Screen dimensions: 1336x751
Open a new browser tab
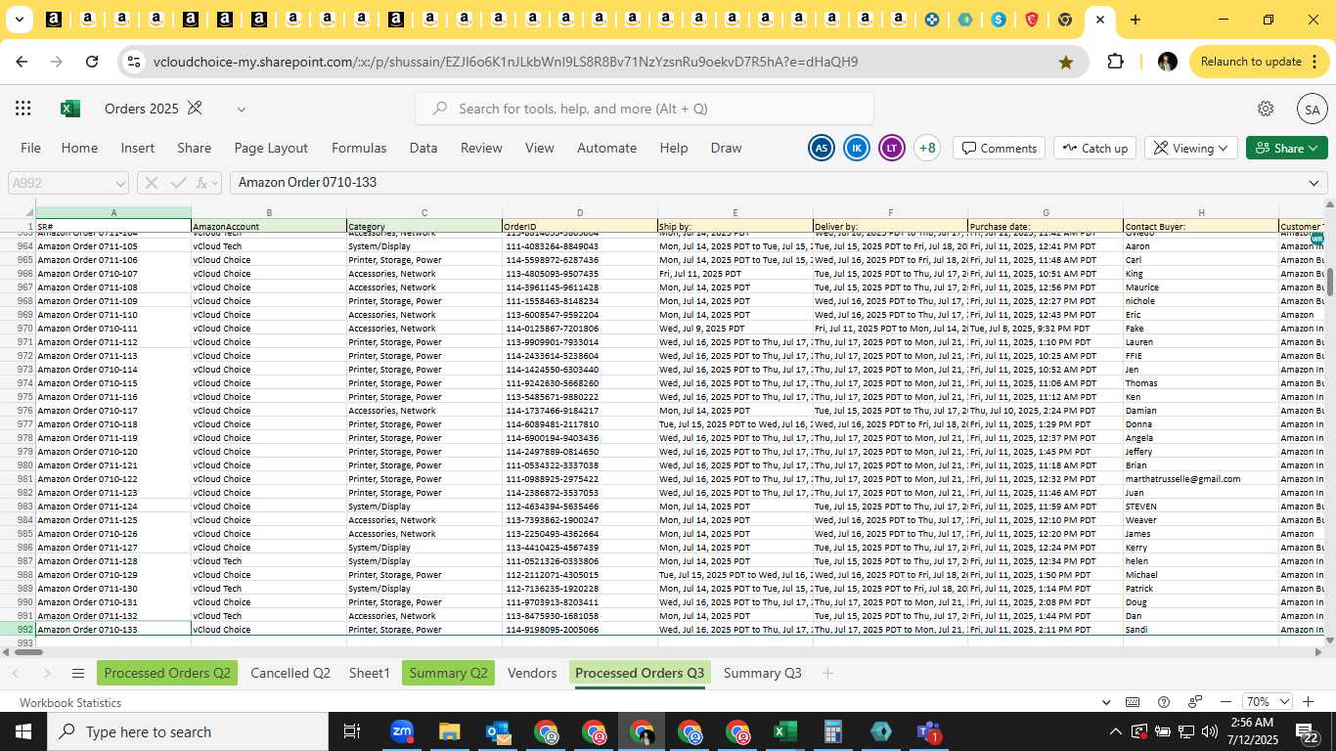pyautogui.click(x=1135, y=20)
